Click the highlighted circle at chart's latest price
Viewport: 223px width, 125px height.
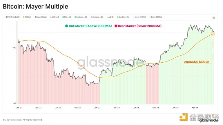(x=213, y=34)
